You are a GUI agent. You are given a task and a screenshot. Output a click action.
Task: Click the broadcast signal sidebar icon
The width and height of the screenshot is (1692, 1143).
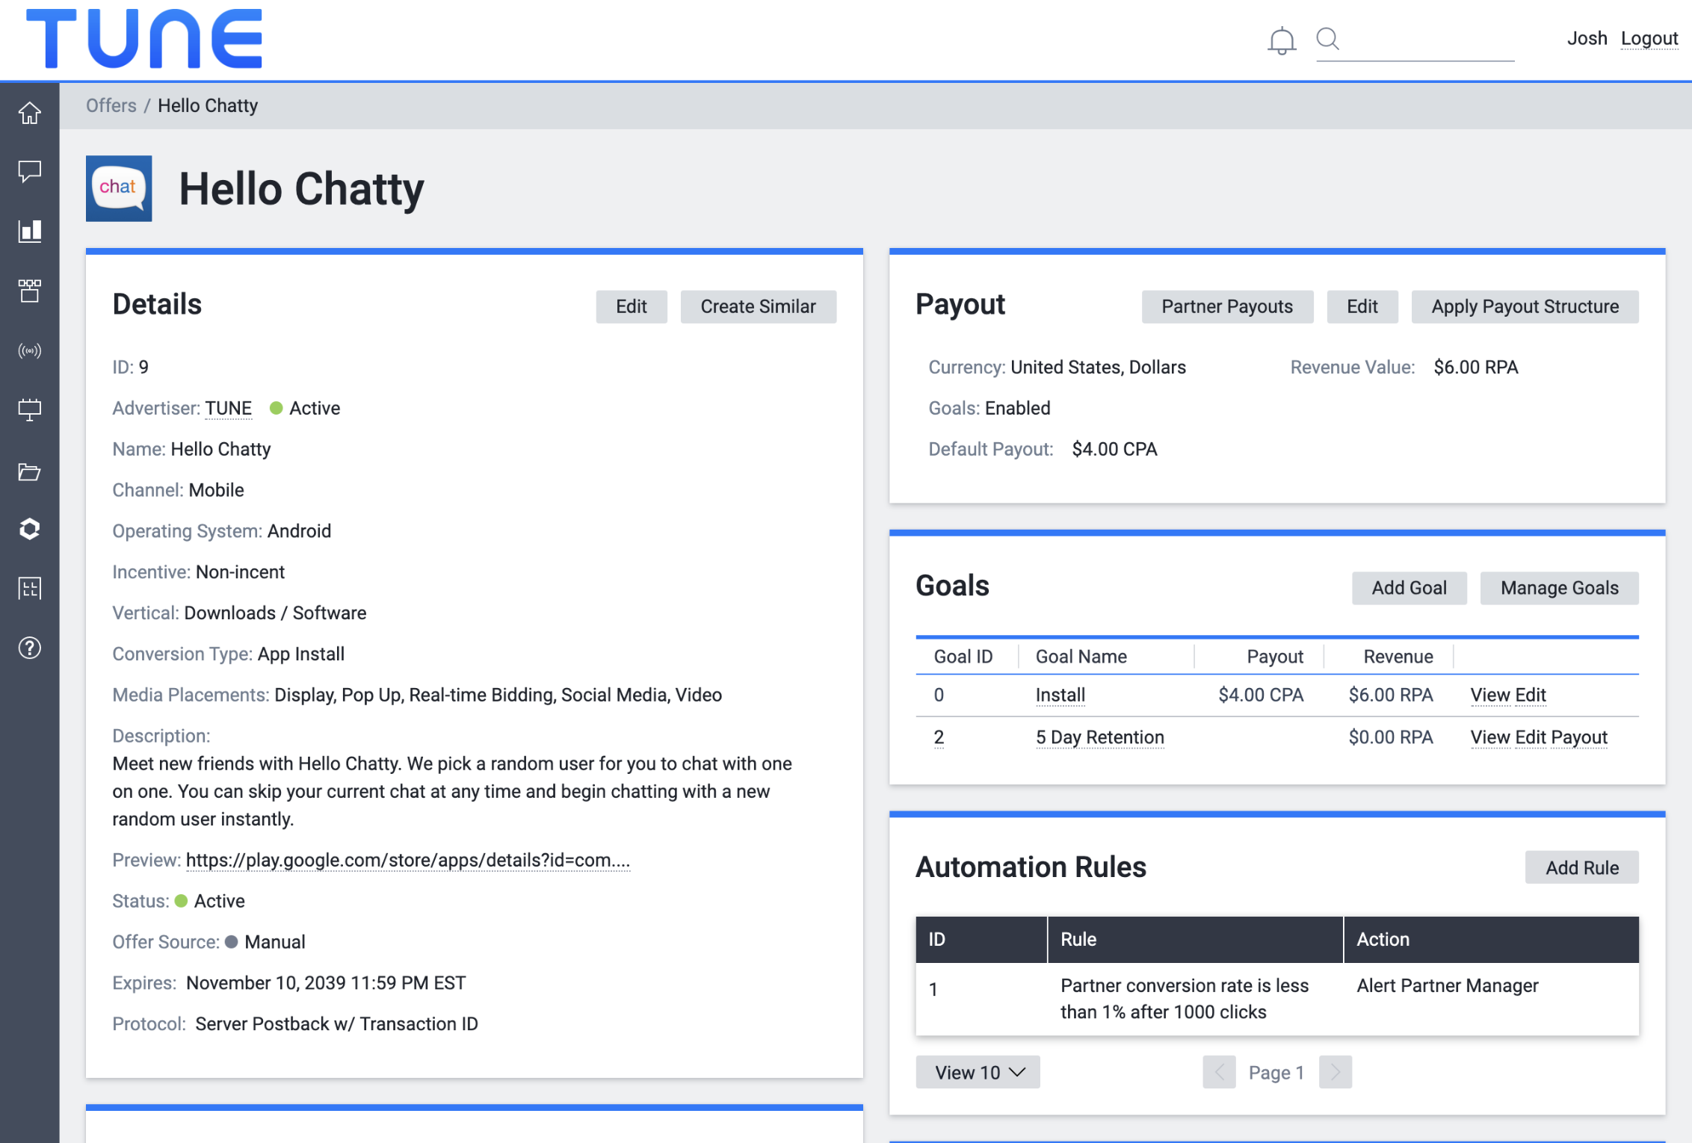pos(30,350)
